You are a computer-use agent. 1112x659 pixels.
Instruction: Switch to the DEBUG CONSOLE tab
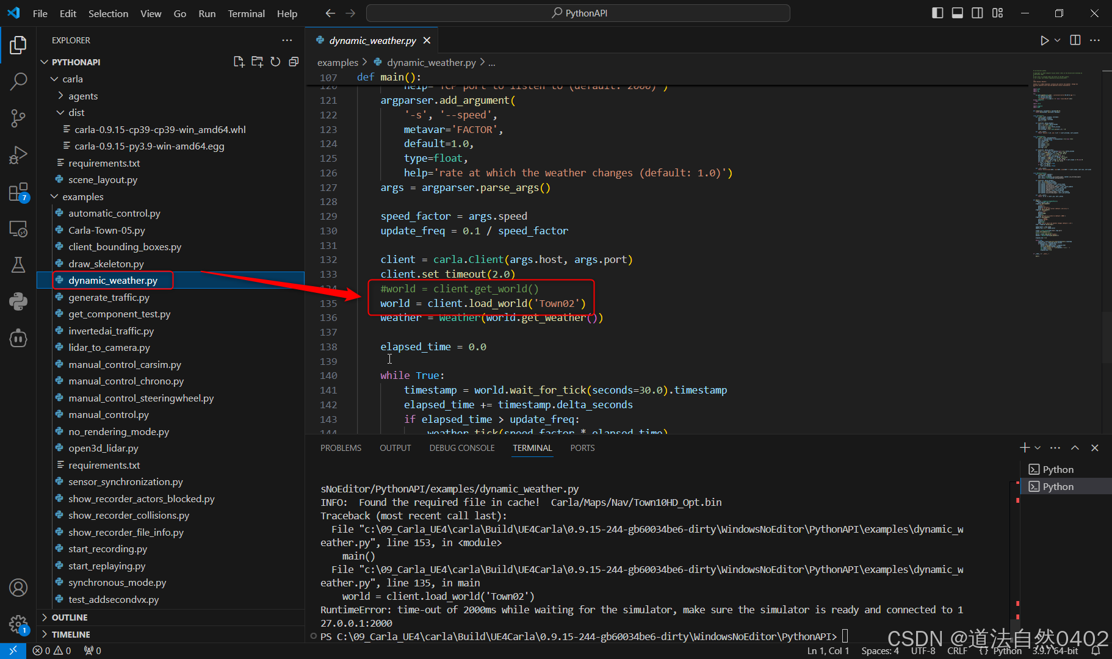pyautogui.click(x=462, y=448)
